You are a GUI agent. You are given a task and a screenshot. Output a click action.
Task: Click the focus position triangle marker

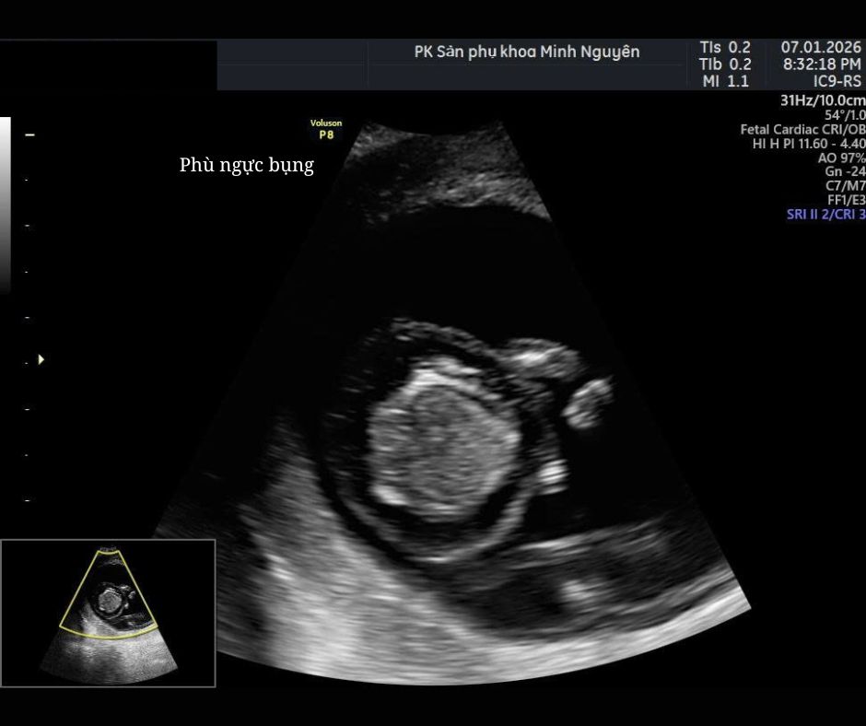tap(41, 359)
